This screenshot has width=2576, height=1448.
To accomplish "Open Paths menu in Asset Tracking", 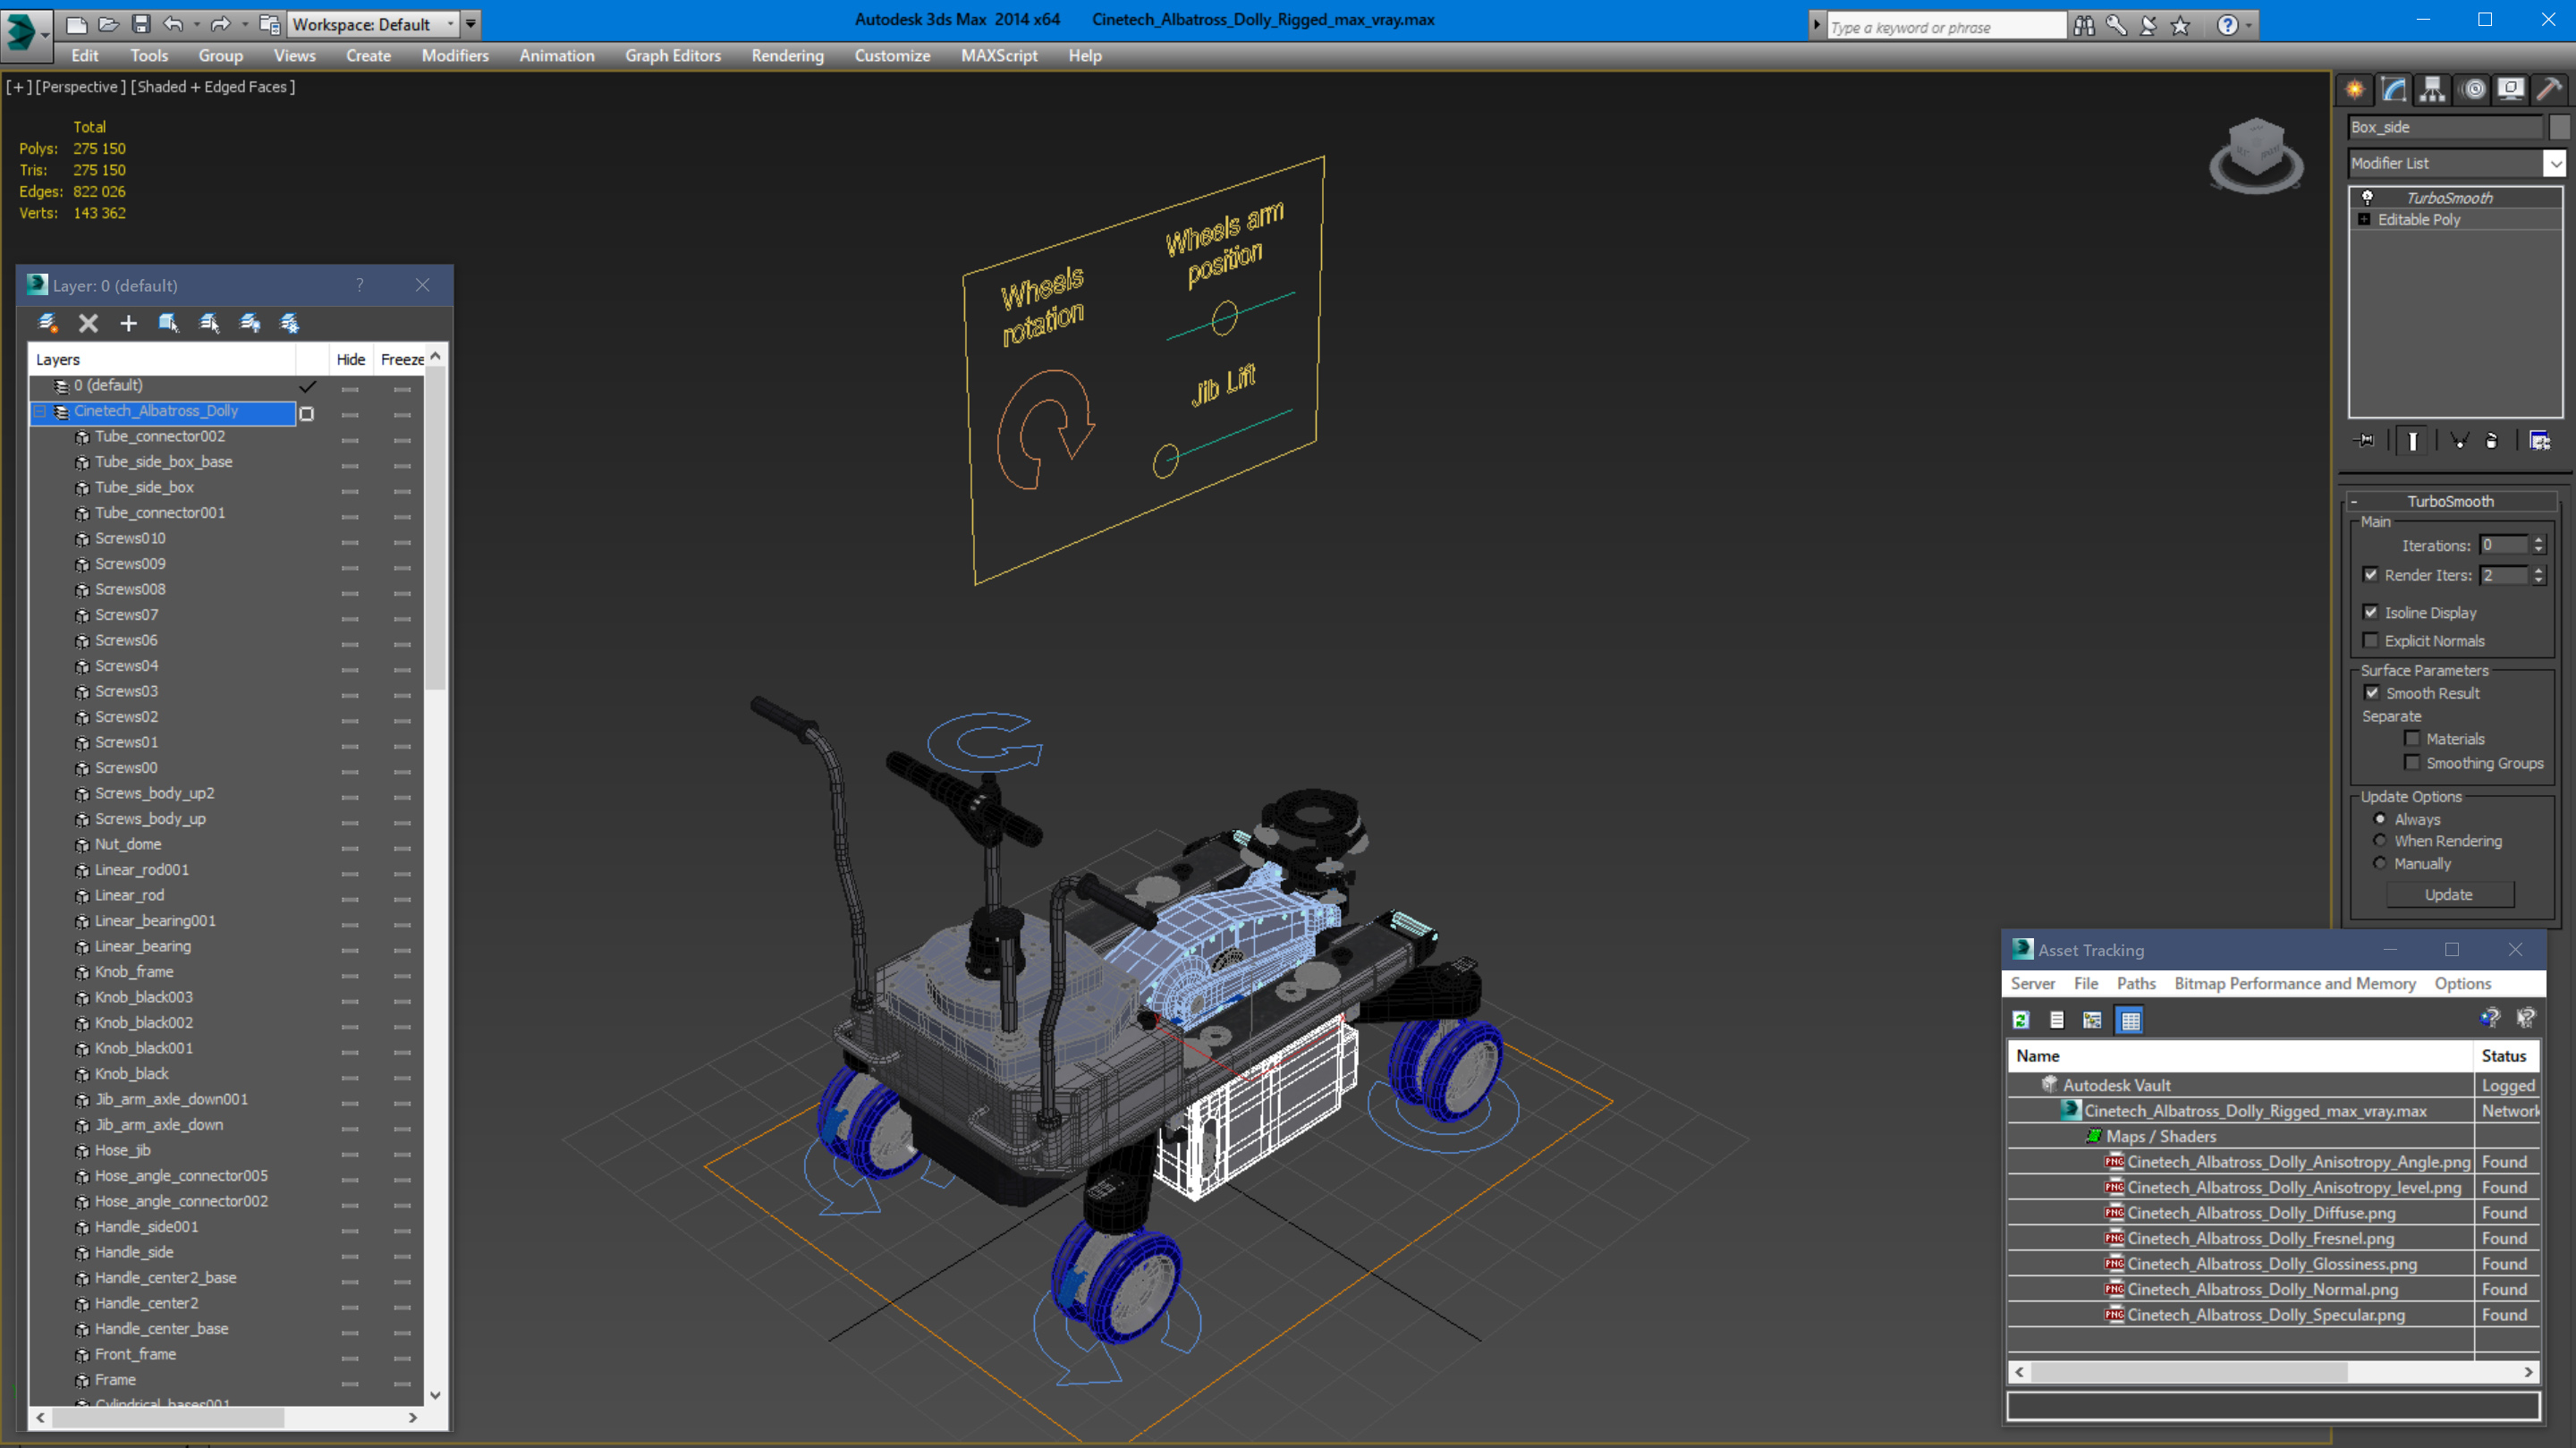I will point(2136,983).
